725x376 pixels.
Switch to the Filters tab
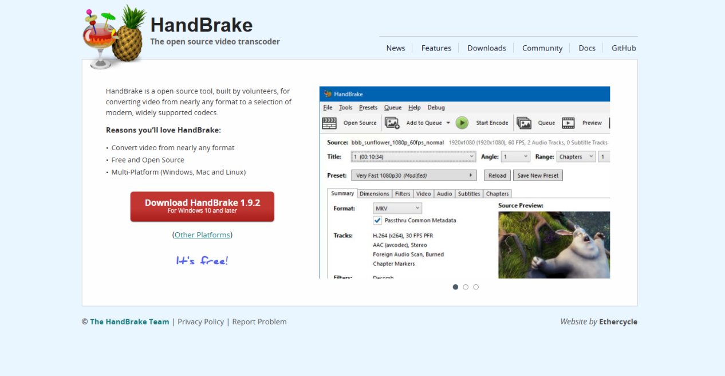(x=403, y=194)
